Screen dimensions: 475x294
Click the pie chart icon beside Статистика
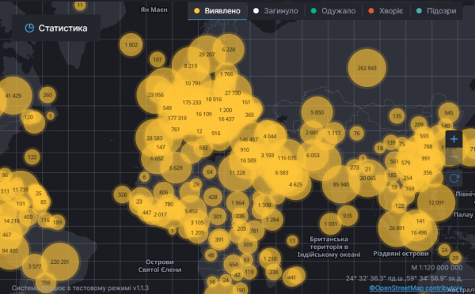click(29, 28)
